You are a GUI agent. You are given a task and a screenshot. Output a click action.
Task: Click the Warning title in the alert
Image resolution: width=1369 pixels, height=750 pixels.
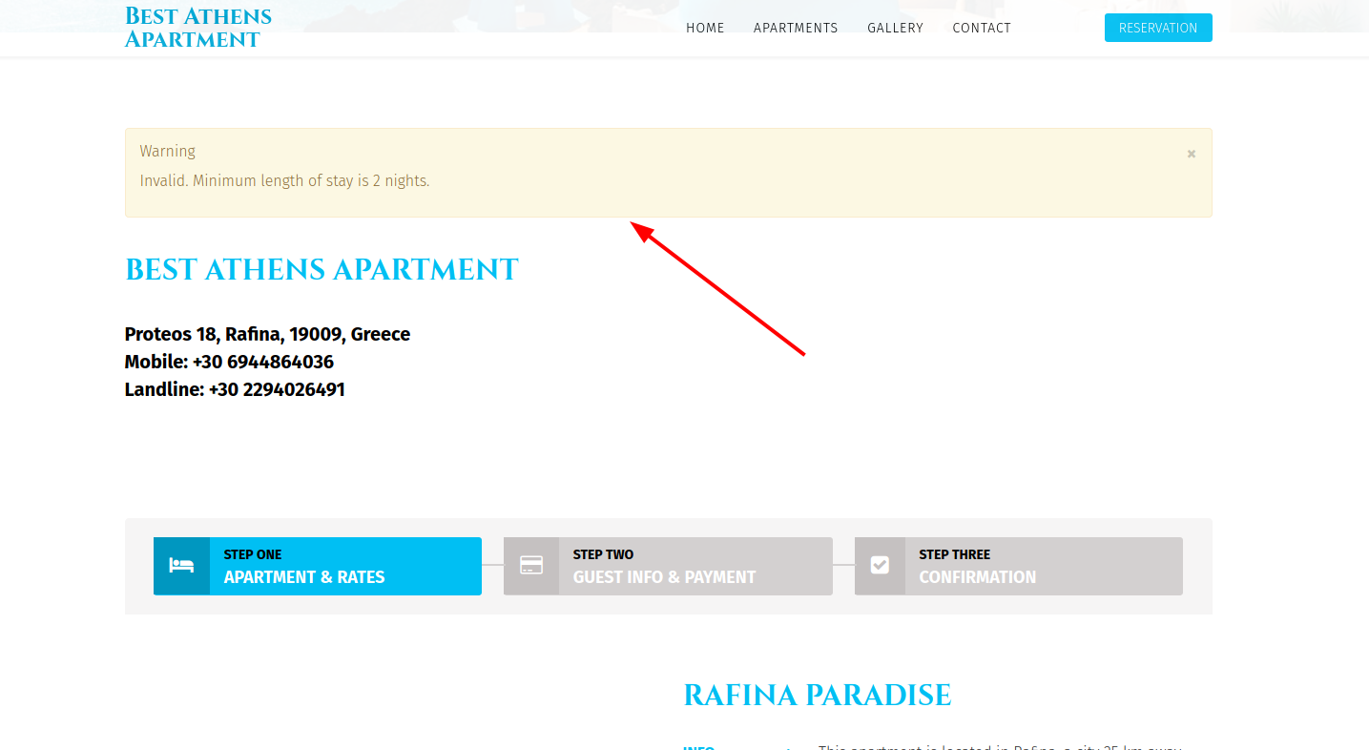(167, 151)
